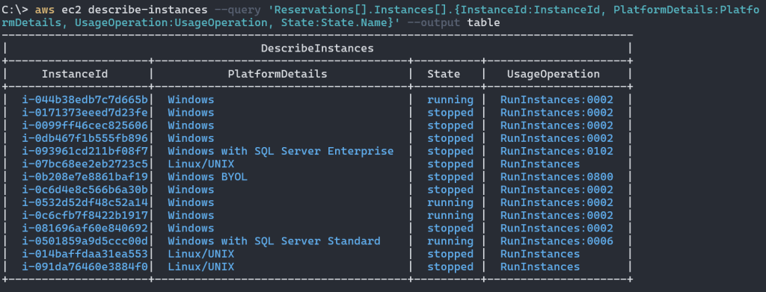Image resolution: width=766 pixels, height=292 pixels.
Task: Click instance ID i-0b208e7e8861baf19
Action: 85,177
